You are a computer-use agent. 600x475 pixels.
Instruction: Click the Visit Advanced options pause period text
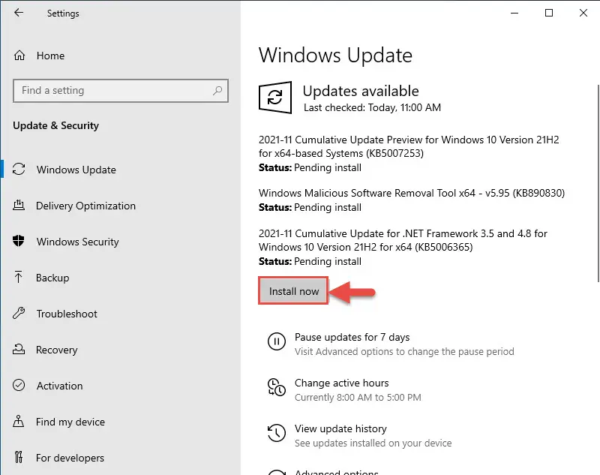coord(404,351)
